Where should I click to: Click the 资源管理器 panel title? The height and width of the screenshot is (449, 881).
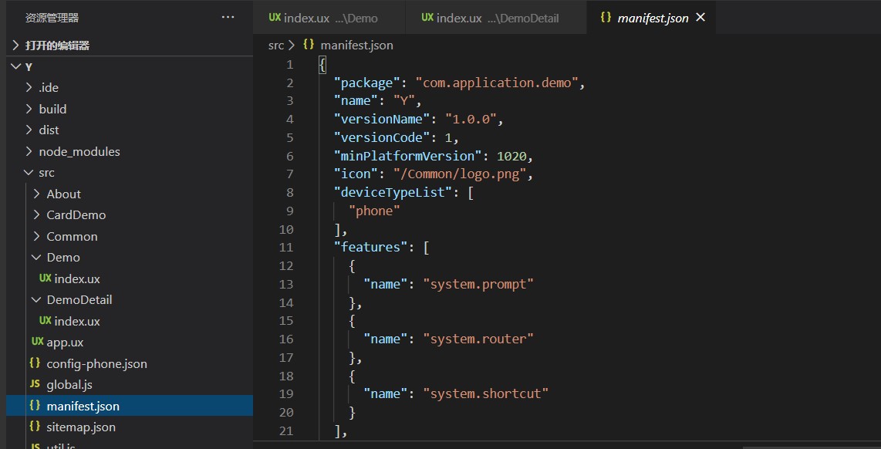52,18
